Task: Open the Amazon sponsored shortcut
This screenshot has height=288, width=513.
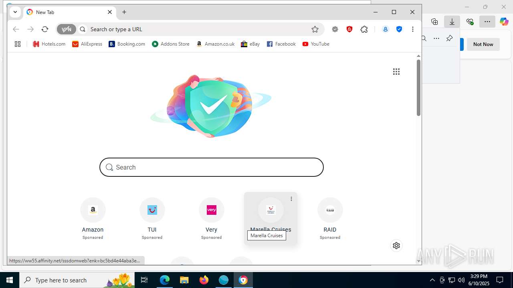Action: pos(93,218)
